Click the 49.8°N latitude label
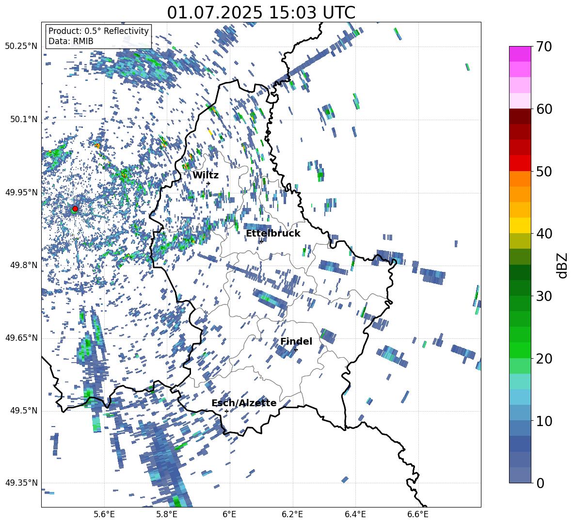Image resolution: width=574 pixels, height=524 pixels. 23,265
